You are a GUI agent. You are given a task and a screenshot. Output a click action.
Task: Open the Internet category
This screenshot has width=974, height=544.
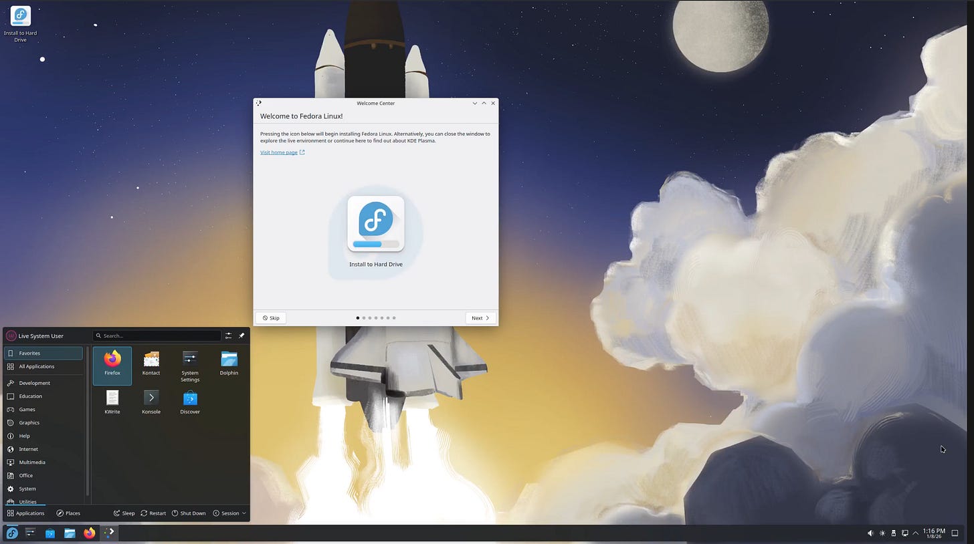(x=43, y=449)
